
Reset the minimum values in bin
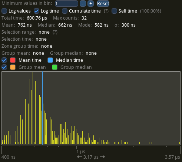[103, 4]
